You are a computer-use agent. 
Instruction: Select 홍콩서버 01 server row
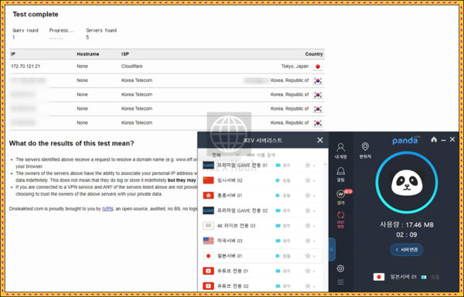pos(260,195)
